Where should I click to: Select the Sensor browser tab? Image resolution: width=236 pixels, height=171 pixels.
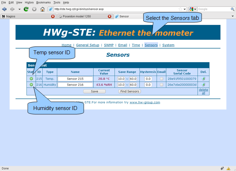[129, 16]
